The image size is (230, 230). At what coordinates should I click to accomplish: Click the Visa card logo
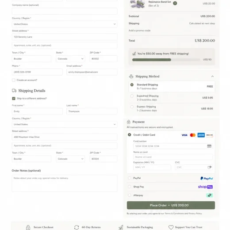[x=184, y=135]
